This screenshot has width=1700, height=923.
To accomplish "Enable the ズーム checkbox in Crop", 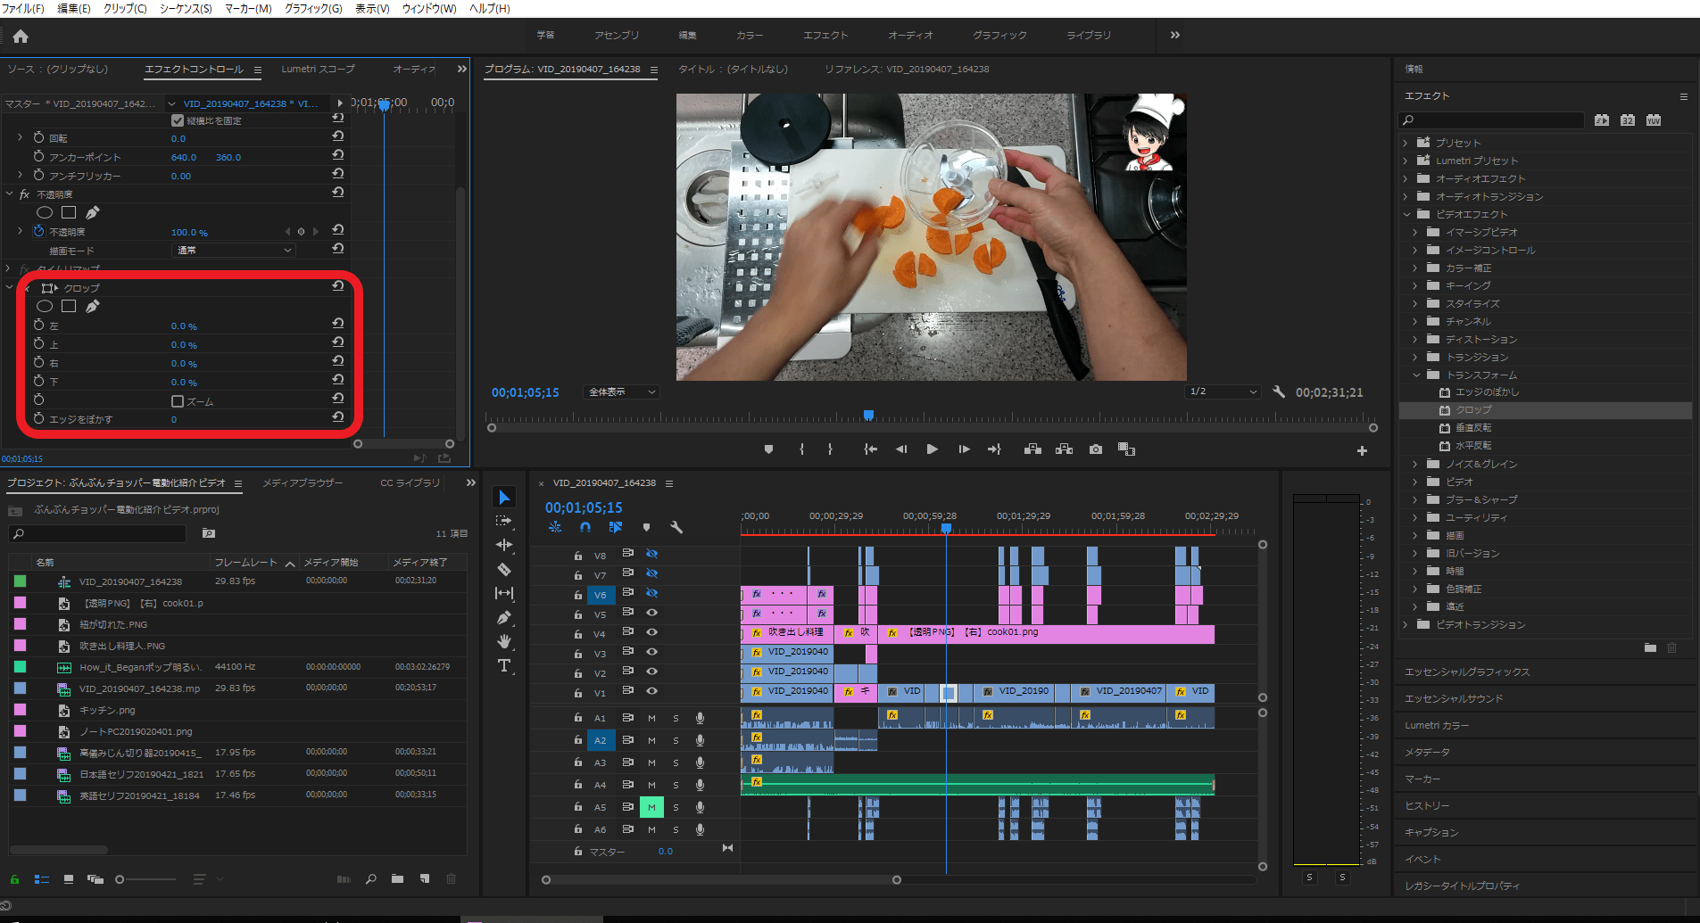I will [178, 401].
